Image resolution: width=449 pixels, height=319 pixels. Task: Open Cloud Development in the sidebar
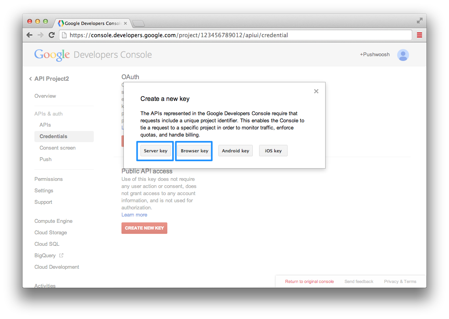click(x=57, y=267)
